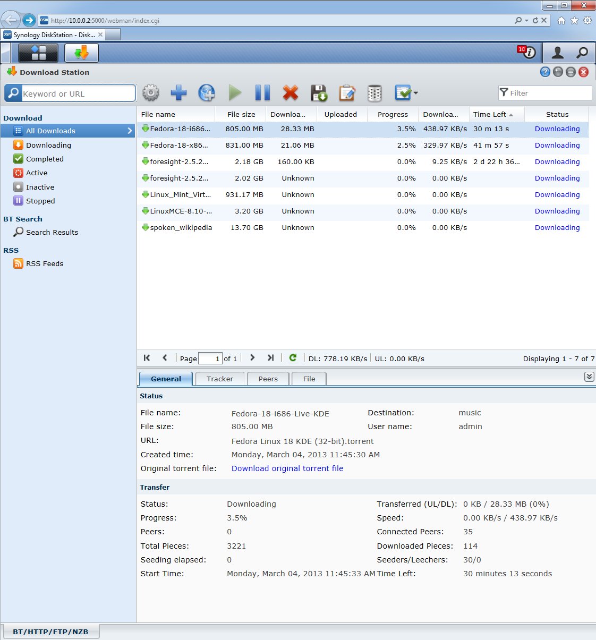This screenshot has height=640, width=596.
Task: Pause the selected download
Action: pos(262,93)
